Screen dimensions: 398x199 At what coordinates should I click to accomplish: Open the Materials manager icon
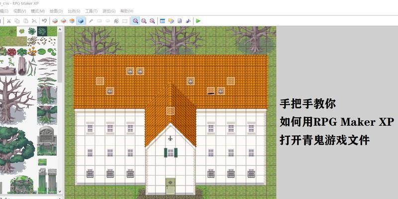click(x=171, y=21)
